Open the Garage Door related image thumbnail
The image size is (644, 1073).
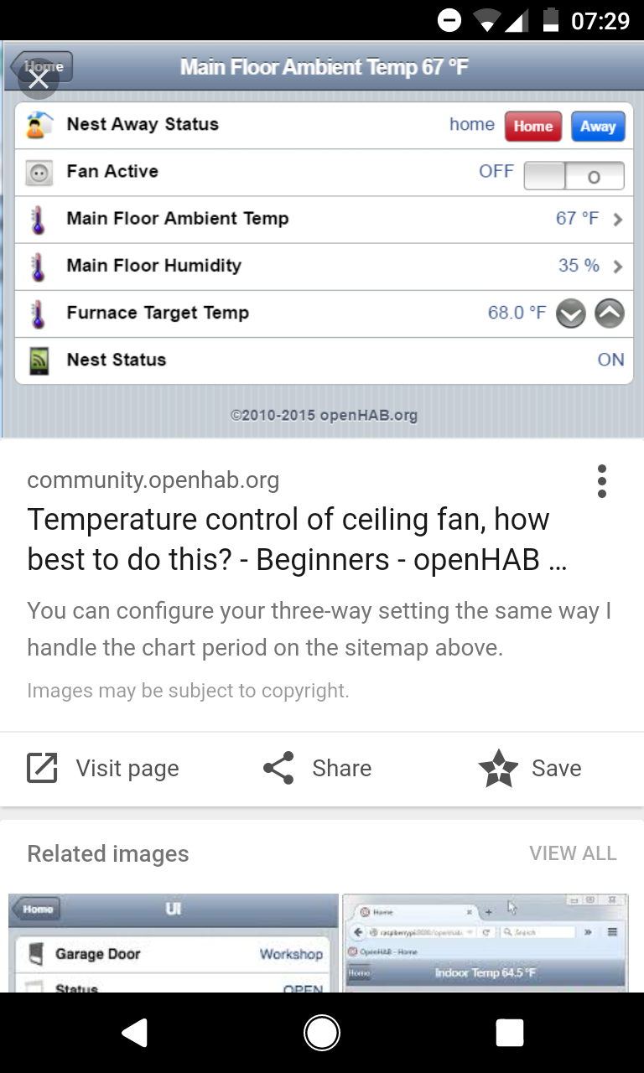[x=173, y=943]
